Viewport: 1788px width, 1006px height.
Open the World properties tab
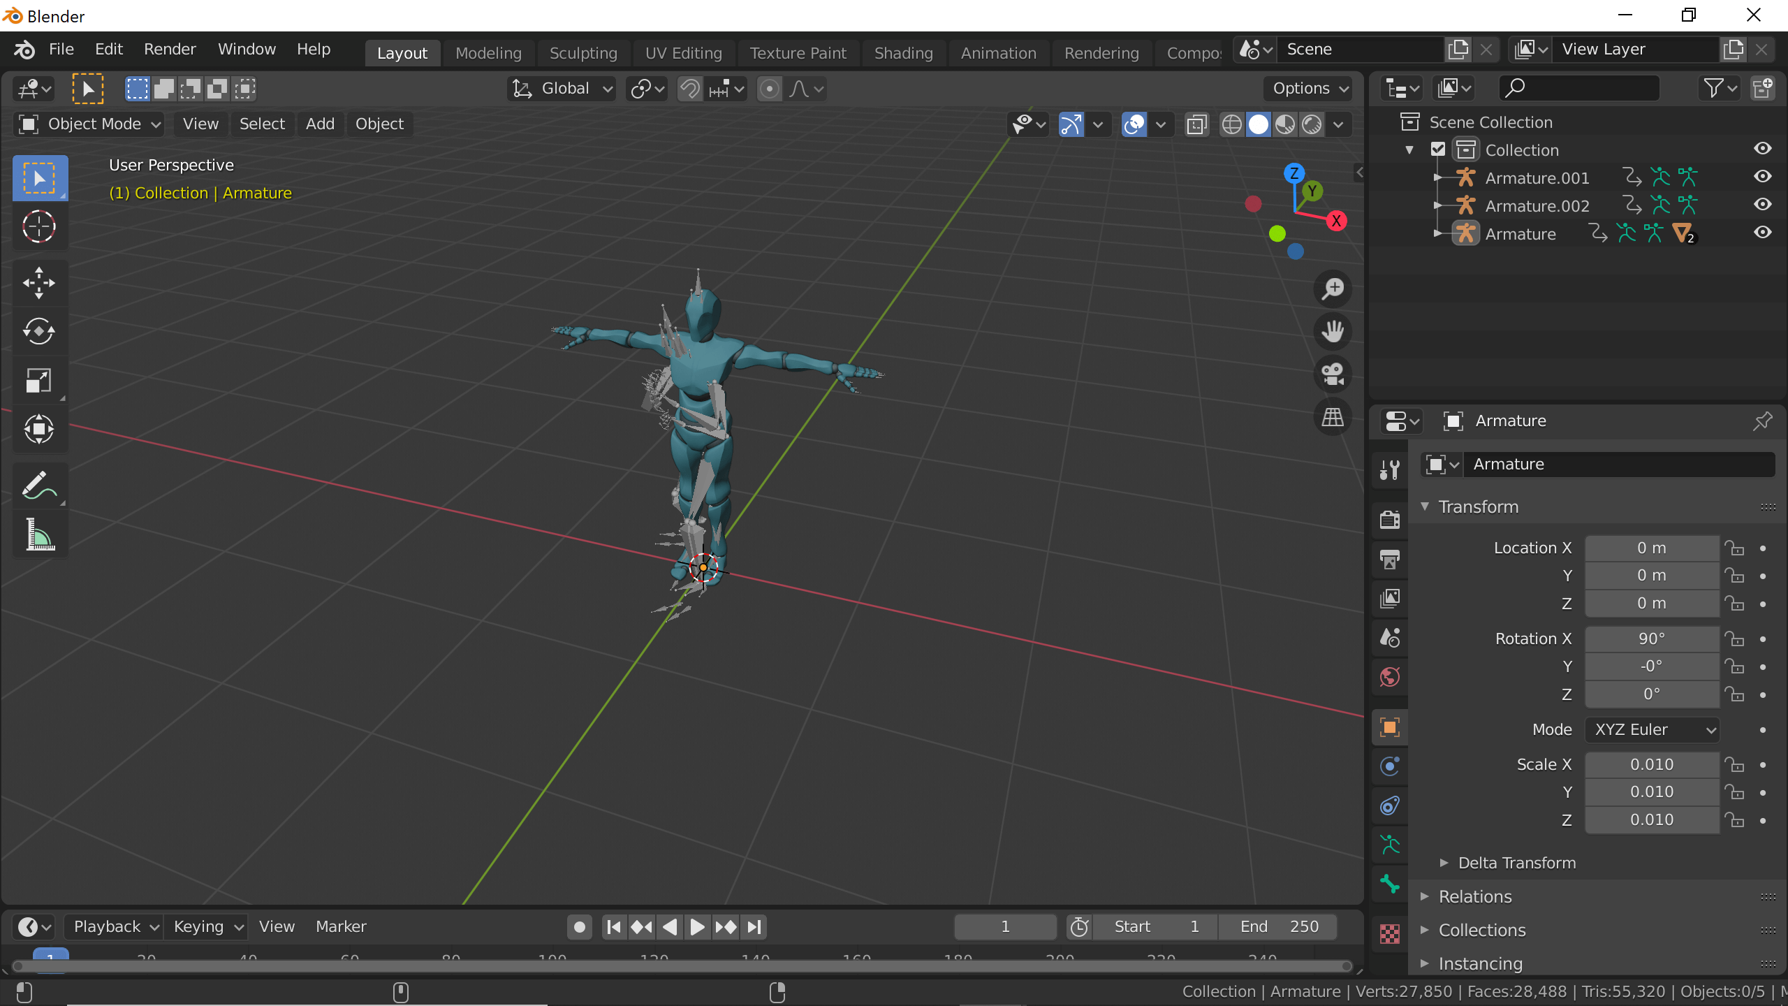click(x=1390, y=676)
